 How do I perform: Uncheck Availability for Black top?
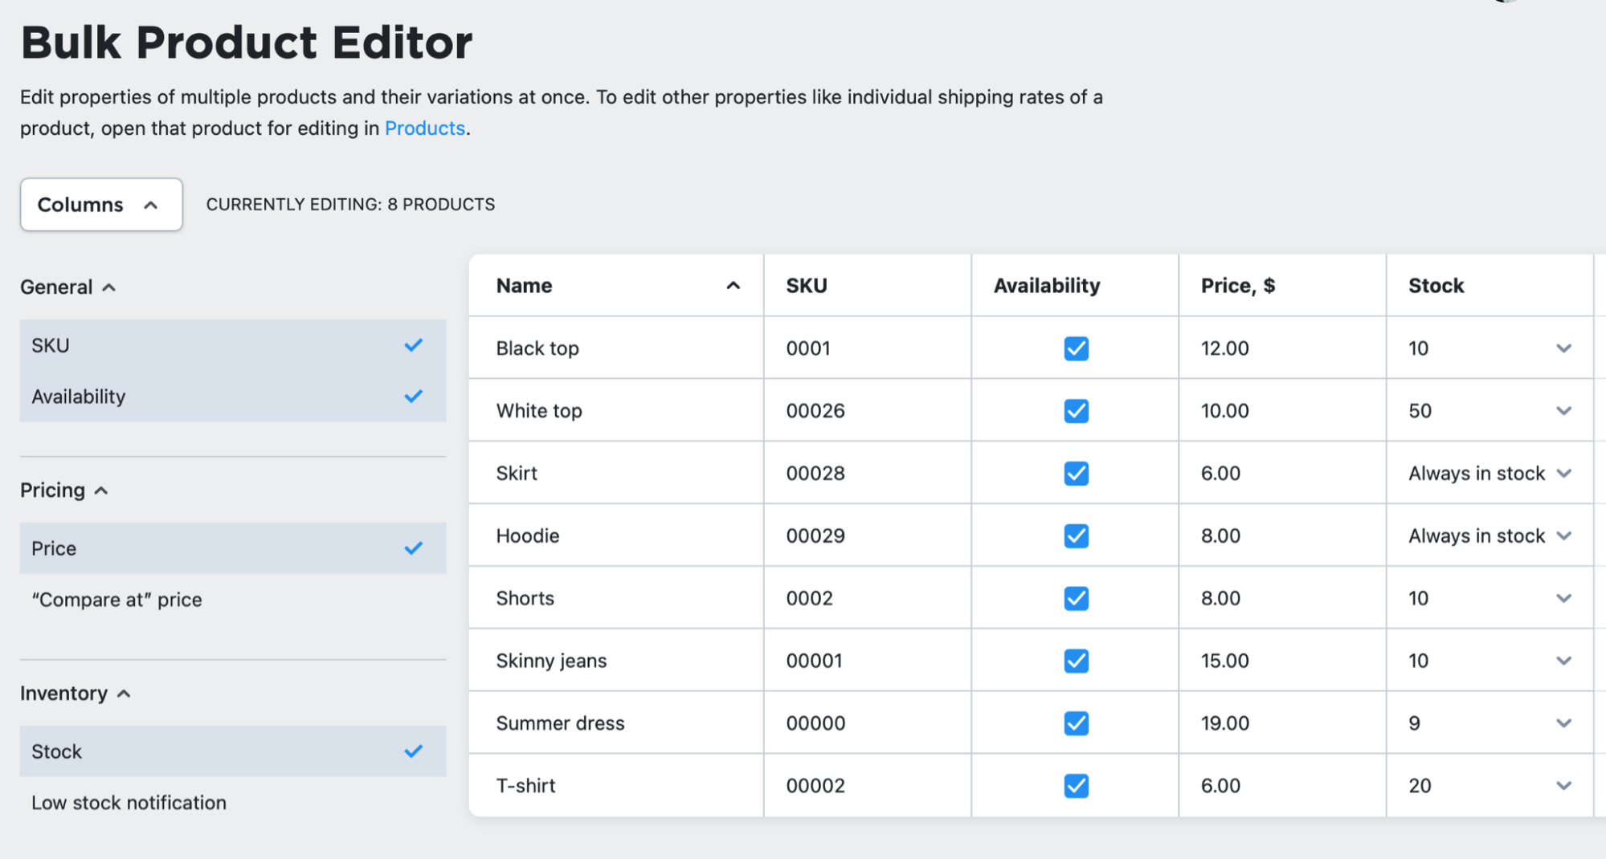pos(1075,348)
